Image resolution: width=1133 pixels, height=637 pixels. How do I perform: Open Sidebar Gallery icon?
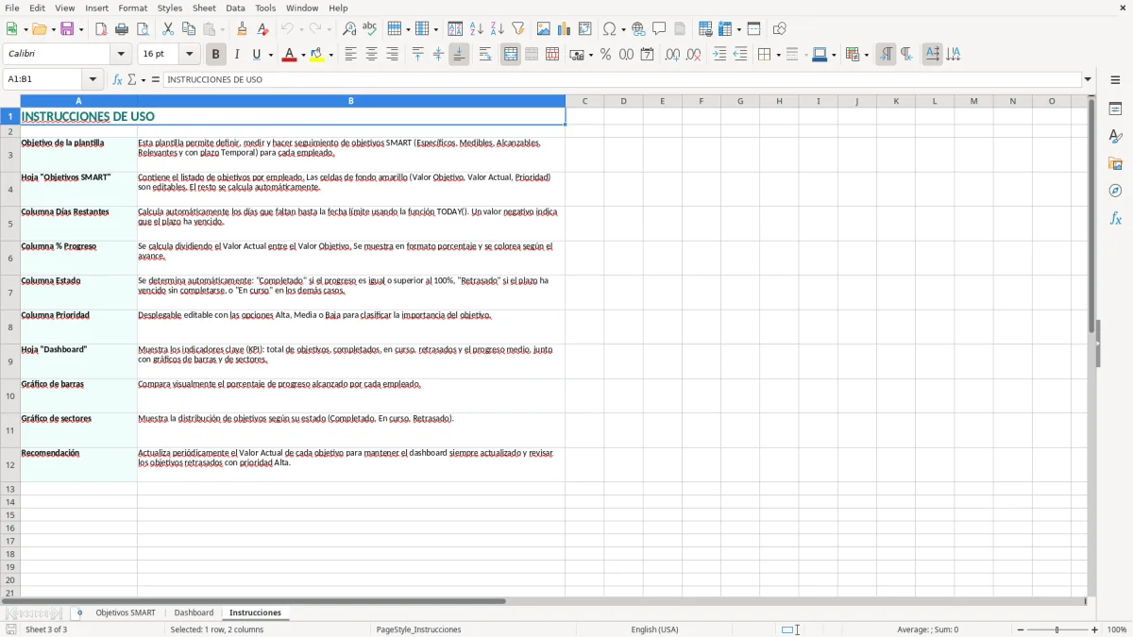(1115, 163)
